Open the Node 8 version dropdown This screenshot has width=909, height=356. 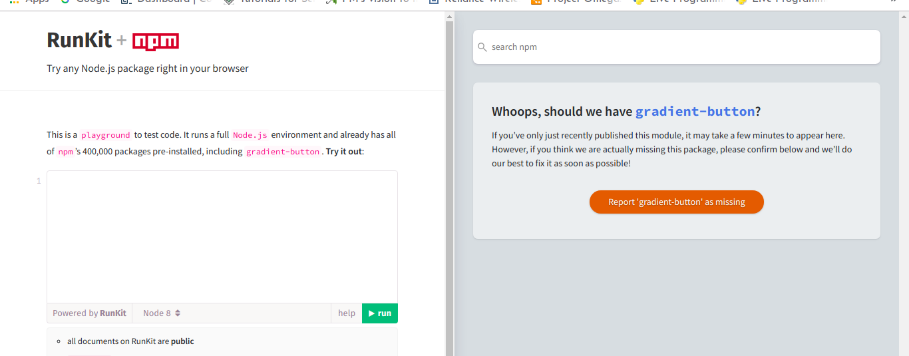tap(162, 313)
